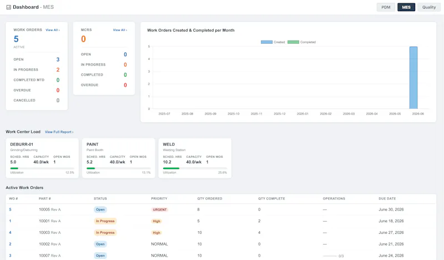The height and width of the screenshot is (260, 444).
Task: Click the PAINT utilization progress bar
Action: tap(118, 168)
